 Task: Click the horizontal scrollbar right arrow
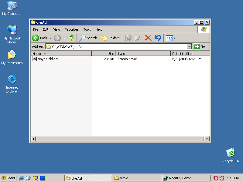coord(207,139)
